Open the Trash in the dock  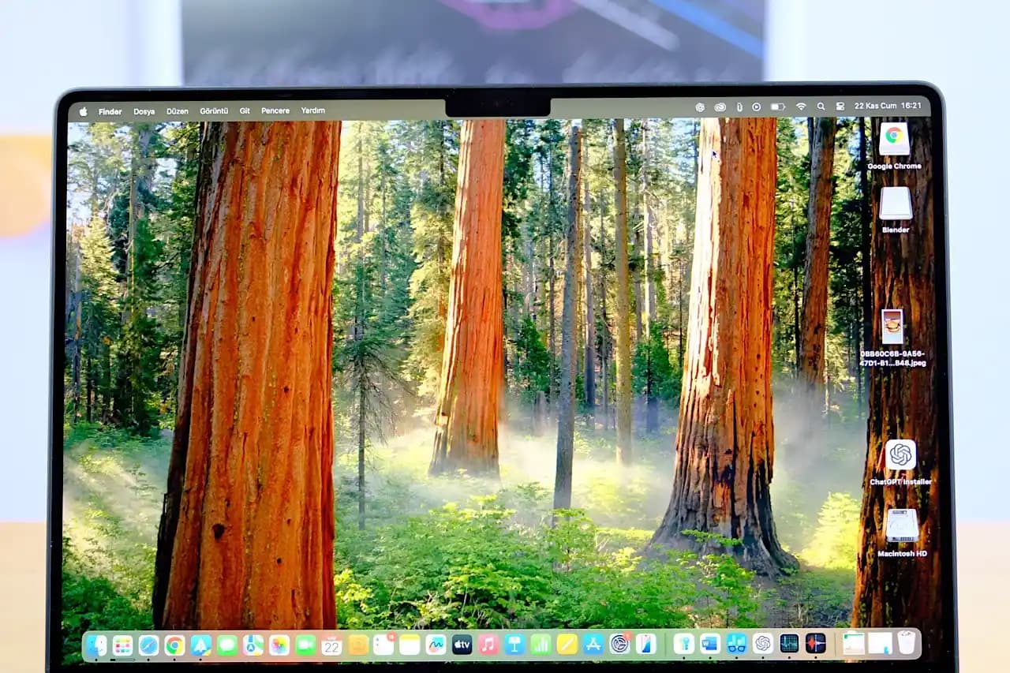click(907, 643)
